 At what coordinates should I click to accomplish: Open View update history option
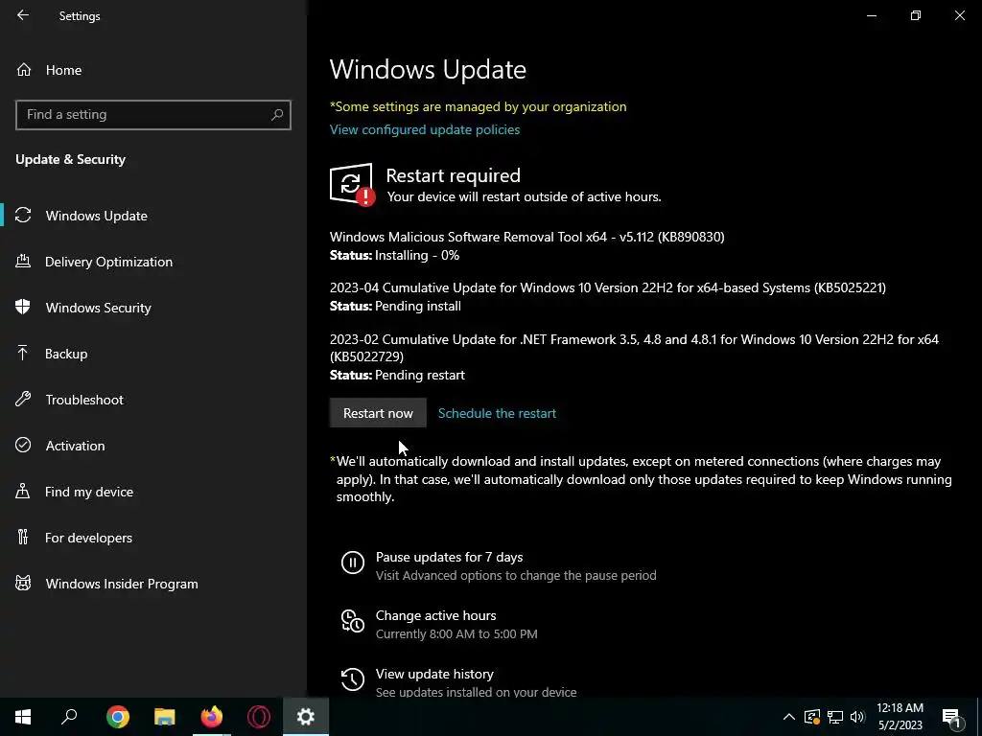pos(458,682)
